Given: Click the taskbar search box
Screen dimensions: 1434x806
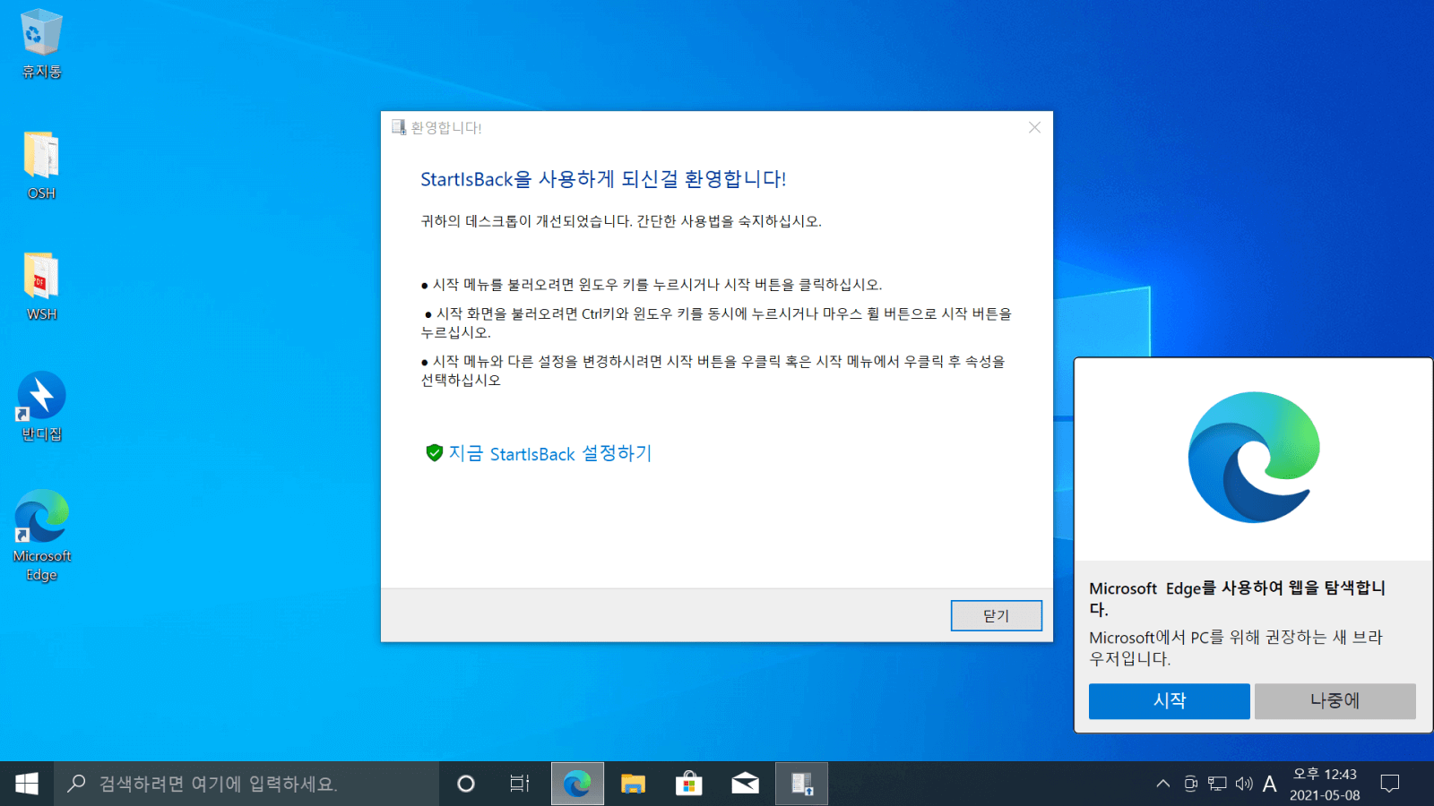Looking at the screenshot, I should tap(246, 784).
